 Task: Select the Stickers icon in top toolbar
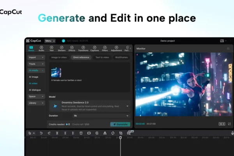click(x=62, y=48)
